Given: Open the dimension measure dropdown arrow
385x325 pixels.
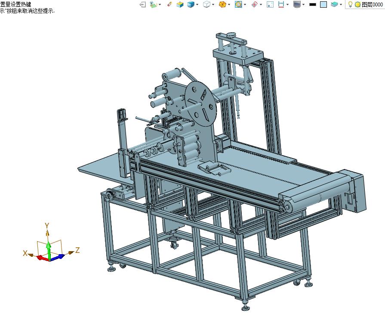Looking at the screenshot, I should (x=287, y=4).
